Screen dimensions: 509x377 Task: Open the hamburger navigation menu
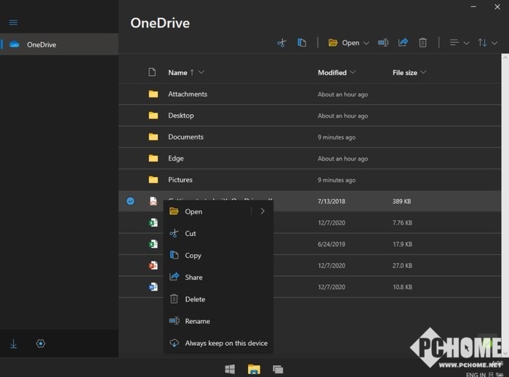point(13,23)
